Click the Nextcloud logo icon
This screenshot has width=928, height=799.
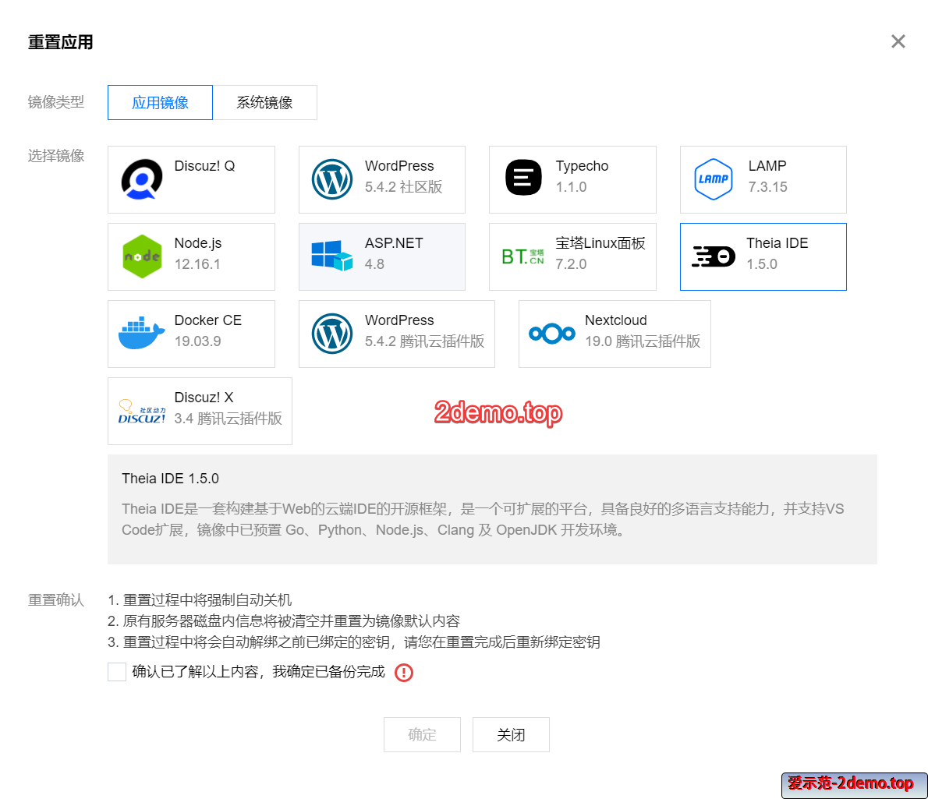point(551,334)
